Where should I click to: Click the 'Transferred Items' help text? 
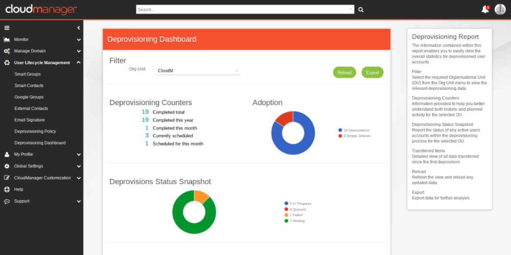pos(428,151)
